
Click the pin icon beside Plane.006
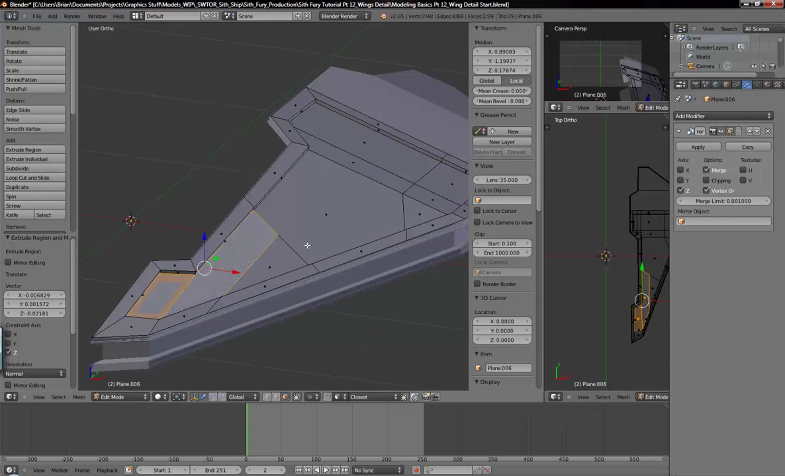(x=678, y=99)
